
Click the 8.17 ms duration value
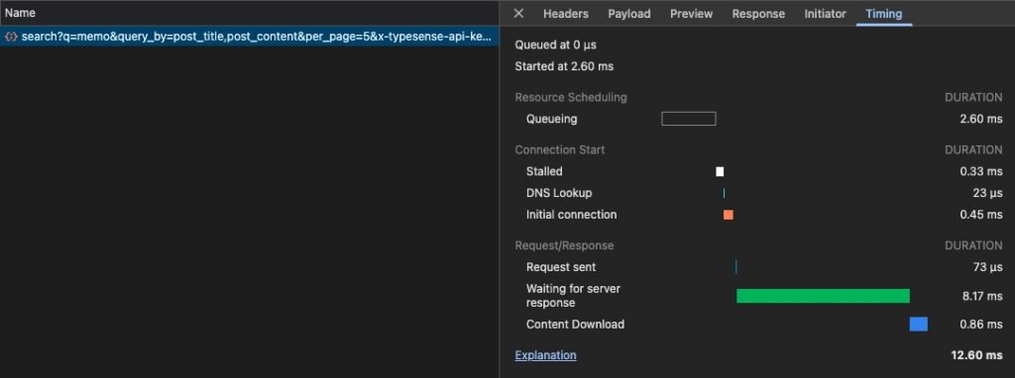click(x=982, y=296)
